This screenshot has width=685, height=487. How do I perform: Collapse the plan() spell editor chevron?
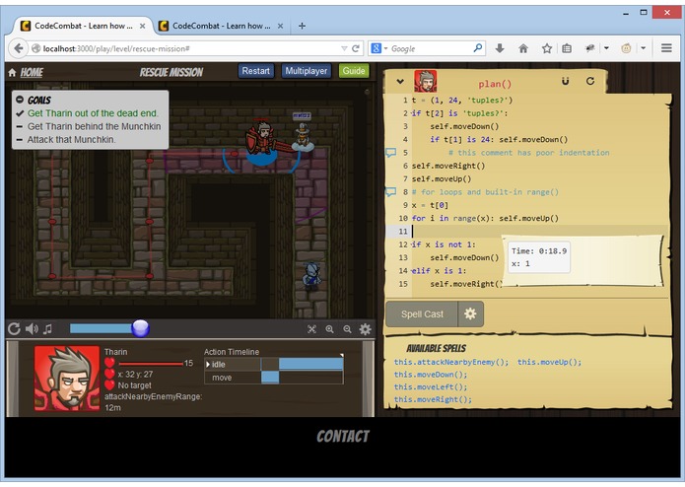400,81
